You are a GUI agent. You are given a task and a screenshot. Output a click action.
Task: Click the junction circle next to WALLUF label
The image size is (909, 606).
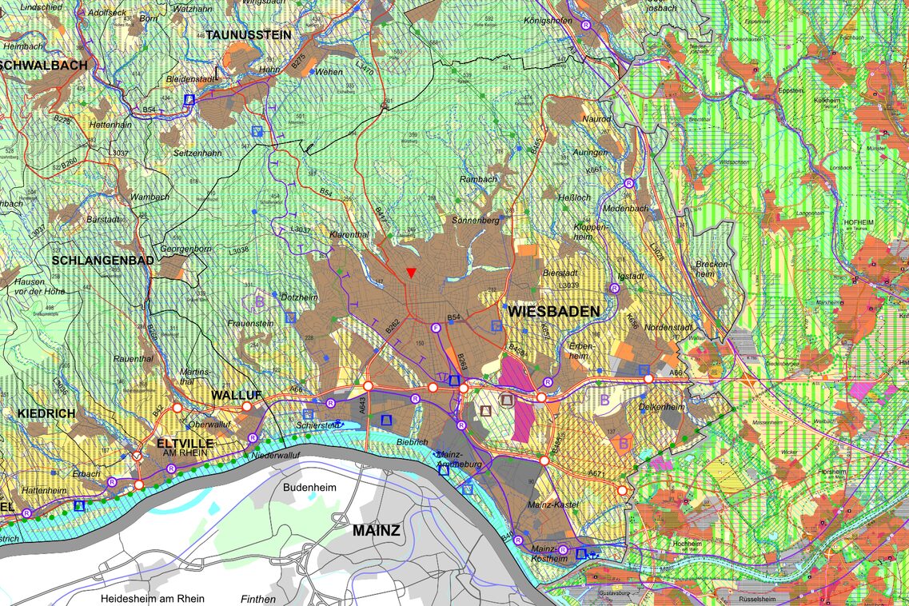tap(247, 406)
